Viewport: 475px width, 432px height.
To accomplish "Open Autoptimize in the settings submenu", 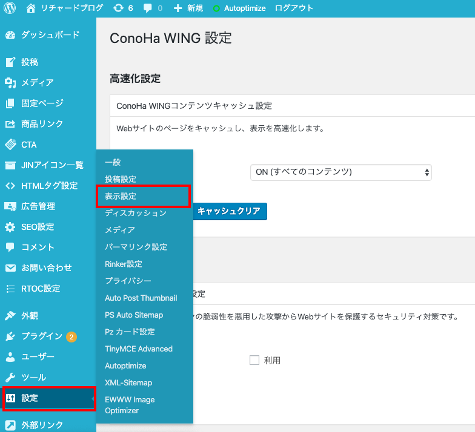I will [125, 365].
